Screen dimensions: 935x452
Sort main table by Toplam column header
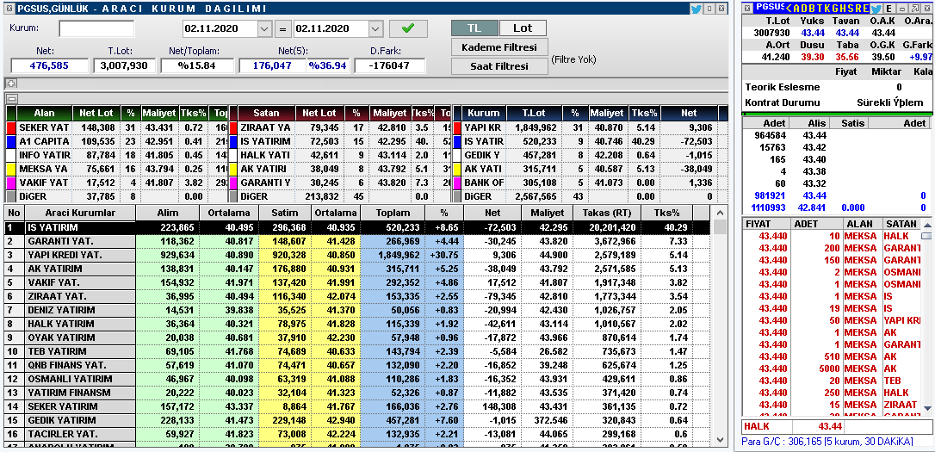pyautogui.click(x=393, y=213)
